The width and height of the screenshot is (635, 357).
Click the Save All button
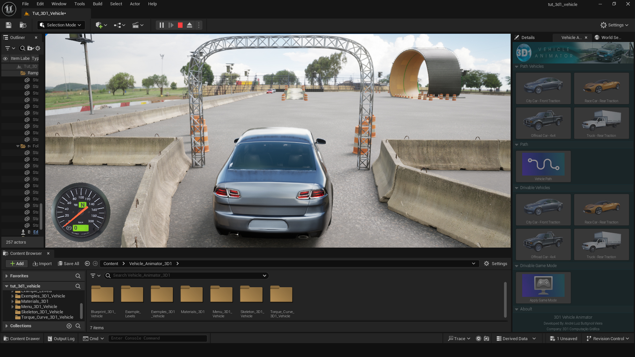point(68,264)
